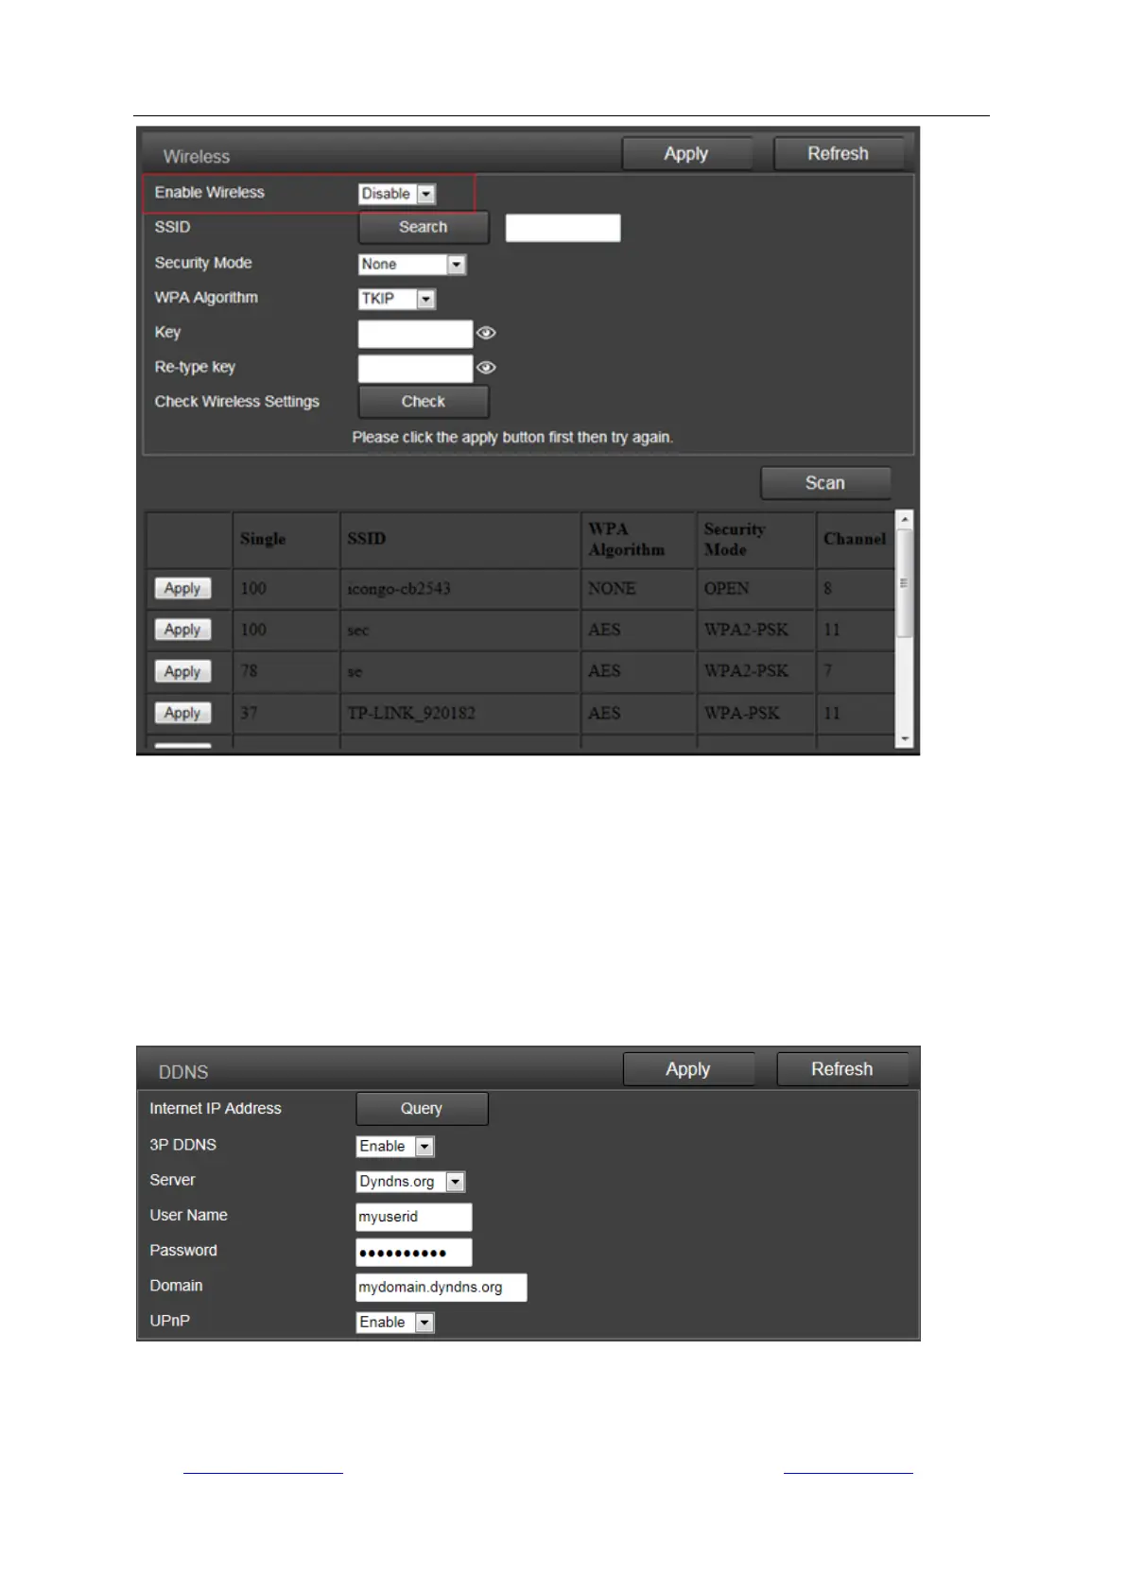The height and width of the screenshot is (1592, 1126).
Task: Open the UPnP dropdown
Action: (x=395, y=1323)
